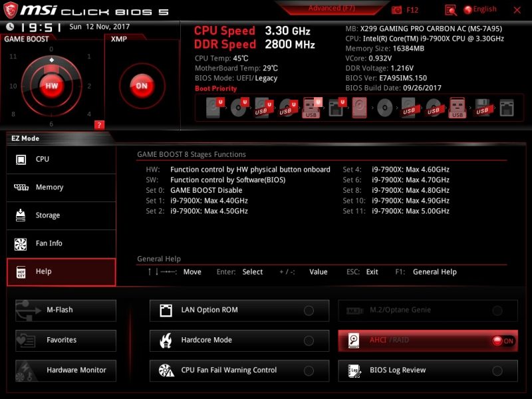This screenshot has height=399, width=532.
Task: Enable the LAN Option ROM switch
Action: click(309, 311)
